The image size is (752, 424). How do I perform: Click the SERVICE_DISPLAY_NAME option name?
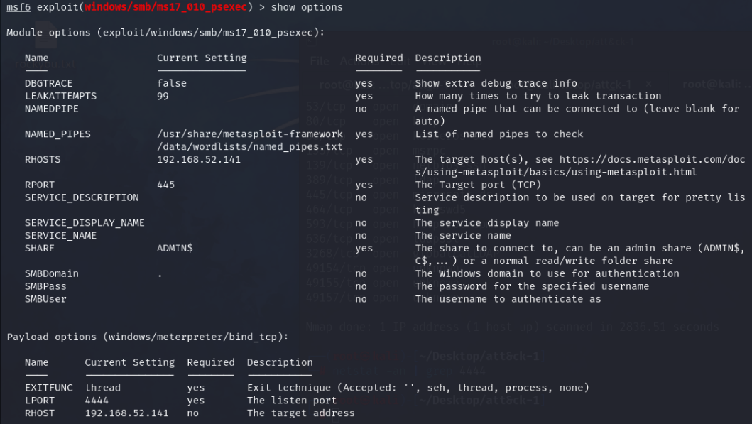(x=85, y=223)
